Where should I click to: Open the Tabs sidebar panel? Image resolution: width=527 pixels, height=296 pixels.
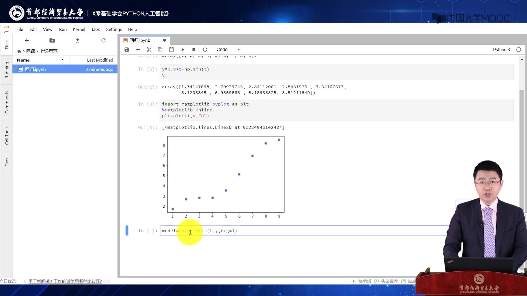pos(7,162)
